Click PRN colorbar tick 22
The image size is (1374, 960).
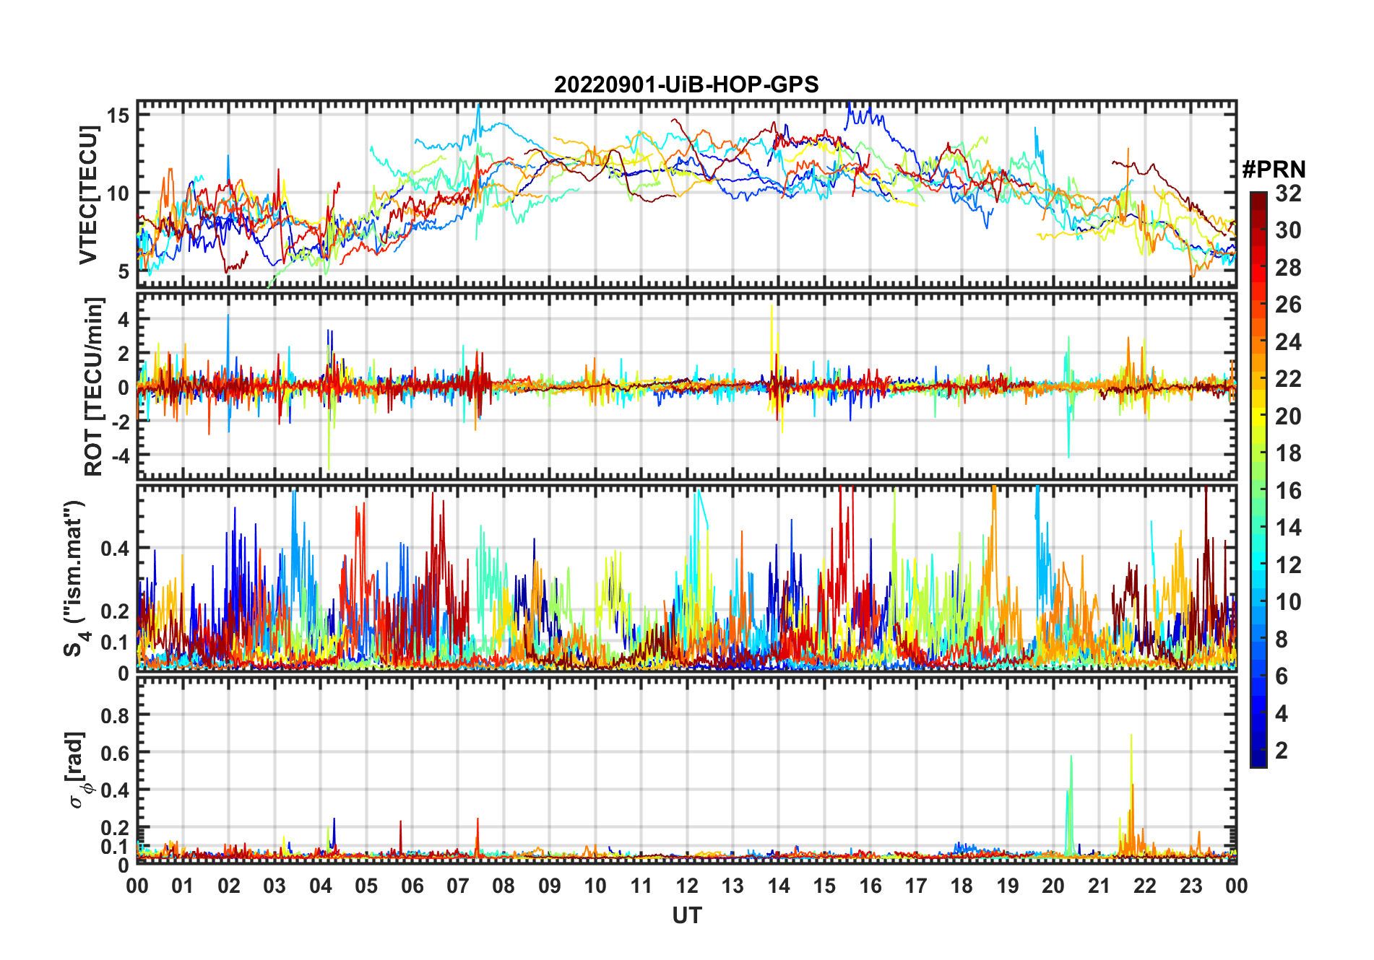click(x=1288, y=379)
